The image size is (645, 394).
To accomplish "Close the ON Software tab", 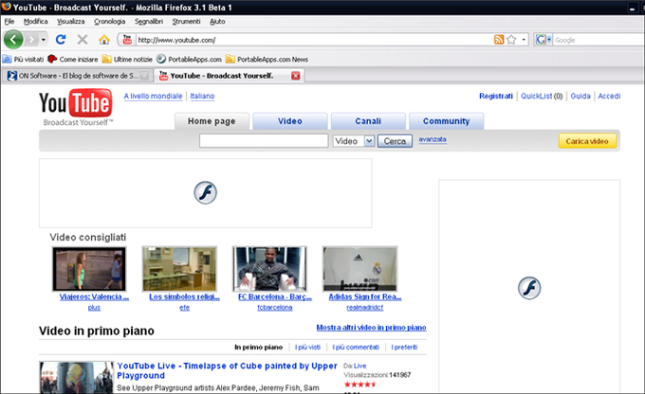I will 144,76.
